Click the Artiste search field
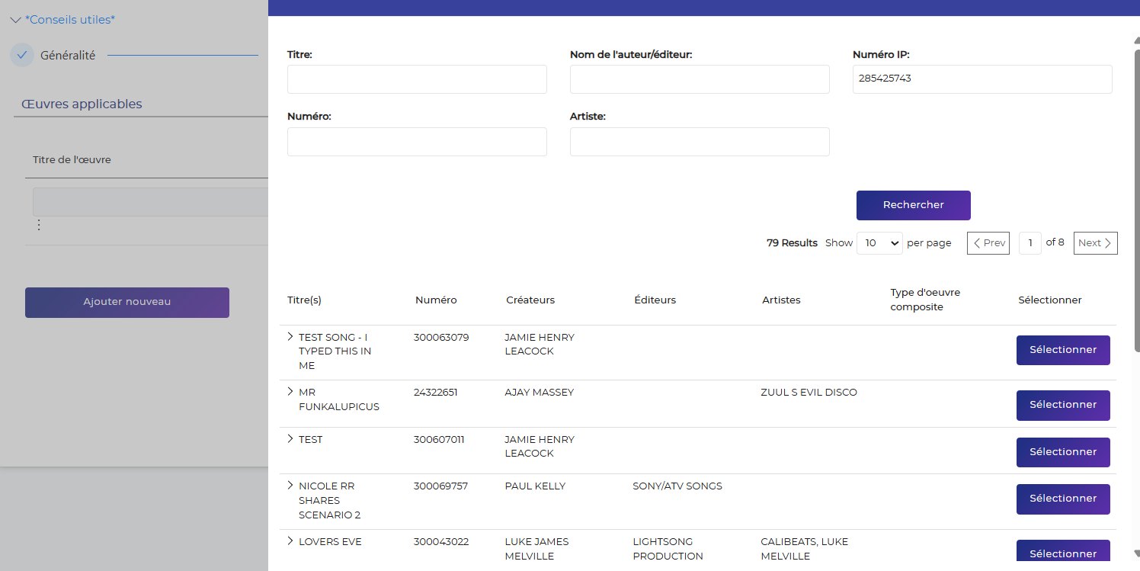Image resolution: width=1140 pixels, height=571 pixels. pos(699,142)
